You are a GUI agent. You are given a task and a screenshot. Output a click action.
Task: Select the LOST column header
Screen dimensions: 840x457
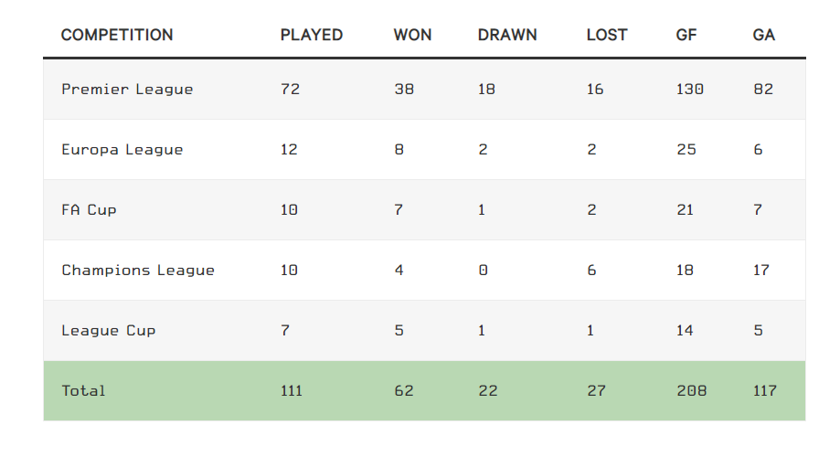click(x=606, y=35)
